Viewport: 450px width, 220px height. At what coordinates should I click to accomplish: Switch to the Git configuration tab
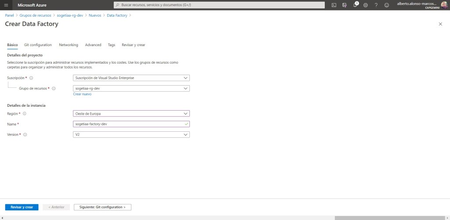coord(38,45)
